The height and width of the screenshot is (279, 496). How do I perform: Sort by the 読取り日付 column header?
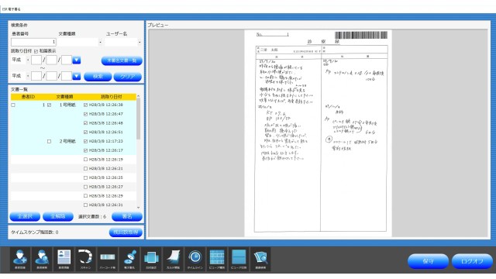(x=111, y=97)
